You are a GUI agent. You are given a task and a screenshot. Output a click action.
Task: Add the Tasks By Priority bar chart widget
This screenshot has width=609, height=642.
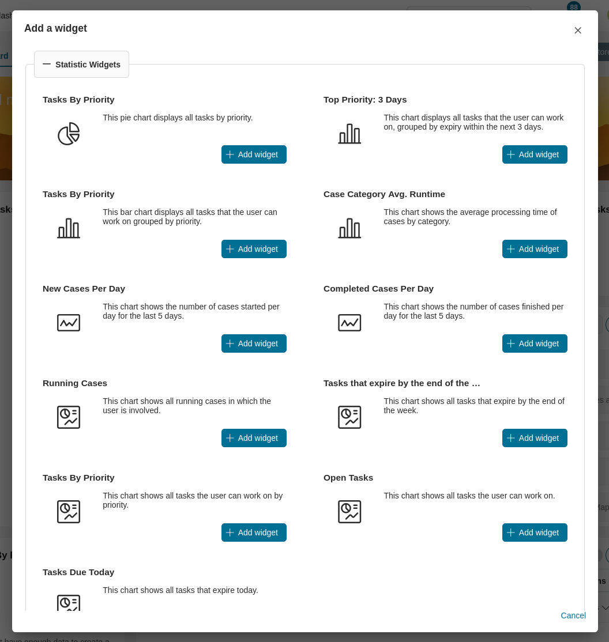(254, 249)
